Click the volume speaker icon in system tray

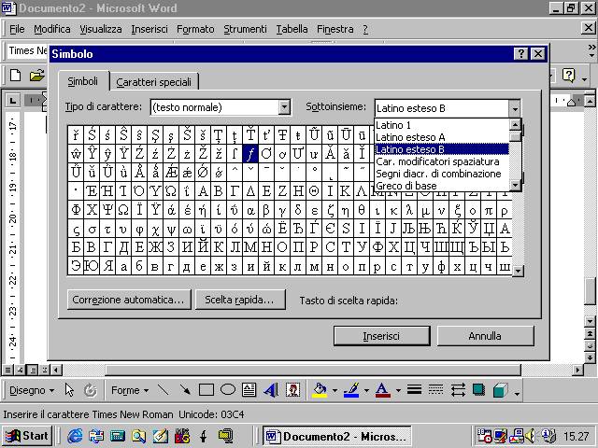[x=530, y=436]
